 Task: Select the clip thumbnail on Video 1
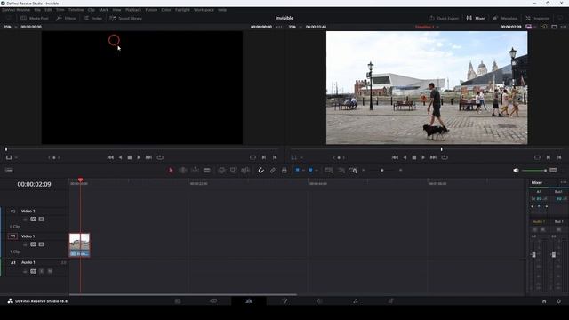pyautogui.click(x=79, y=245)
